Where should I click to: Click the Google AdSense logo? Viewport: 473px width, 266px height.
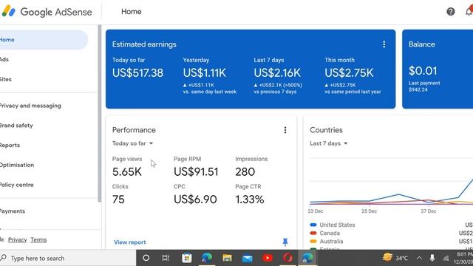click(x=47, y=12)
